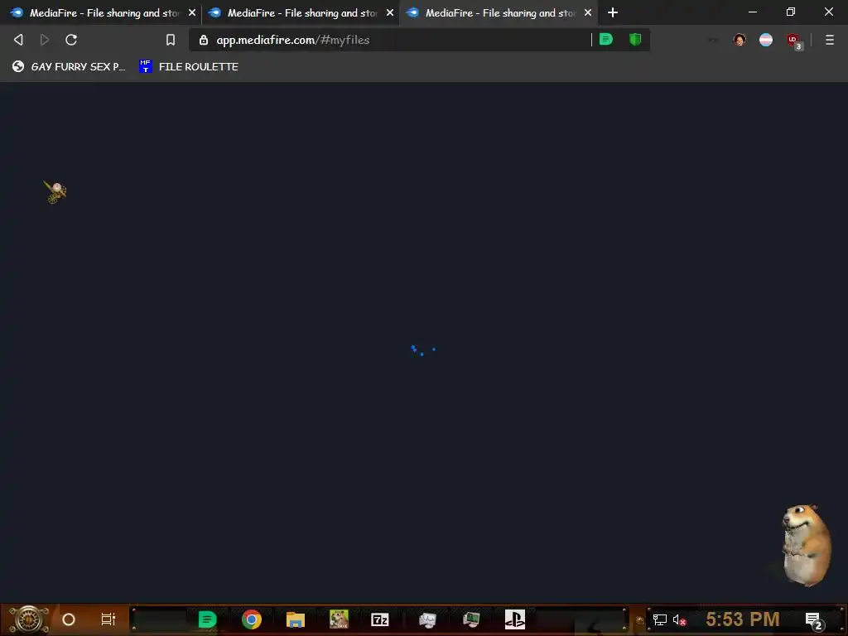This screenshot has height=636, width=848.
Task: Open the PlayStation app on taskbar
Action: coord(515,619)
